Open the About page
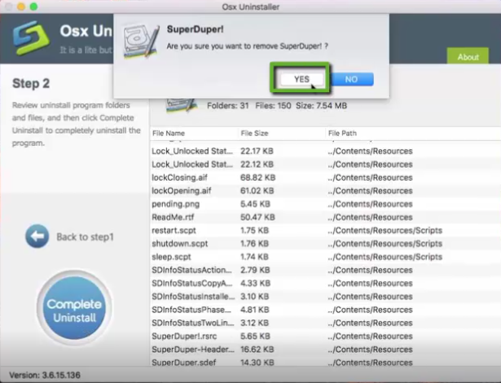Image resolution: width=501 pixels, height=383 pixels. point(468,56)
